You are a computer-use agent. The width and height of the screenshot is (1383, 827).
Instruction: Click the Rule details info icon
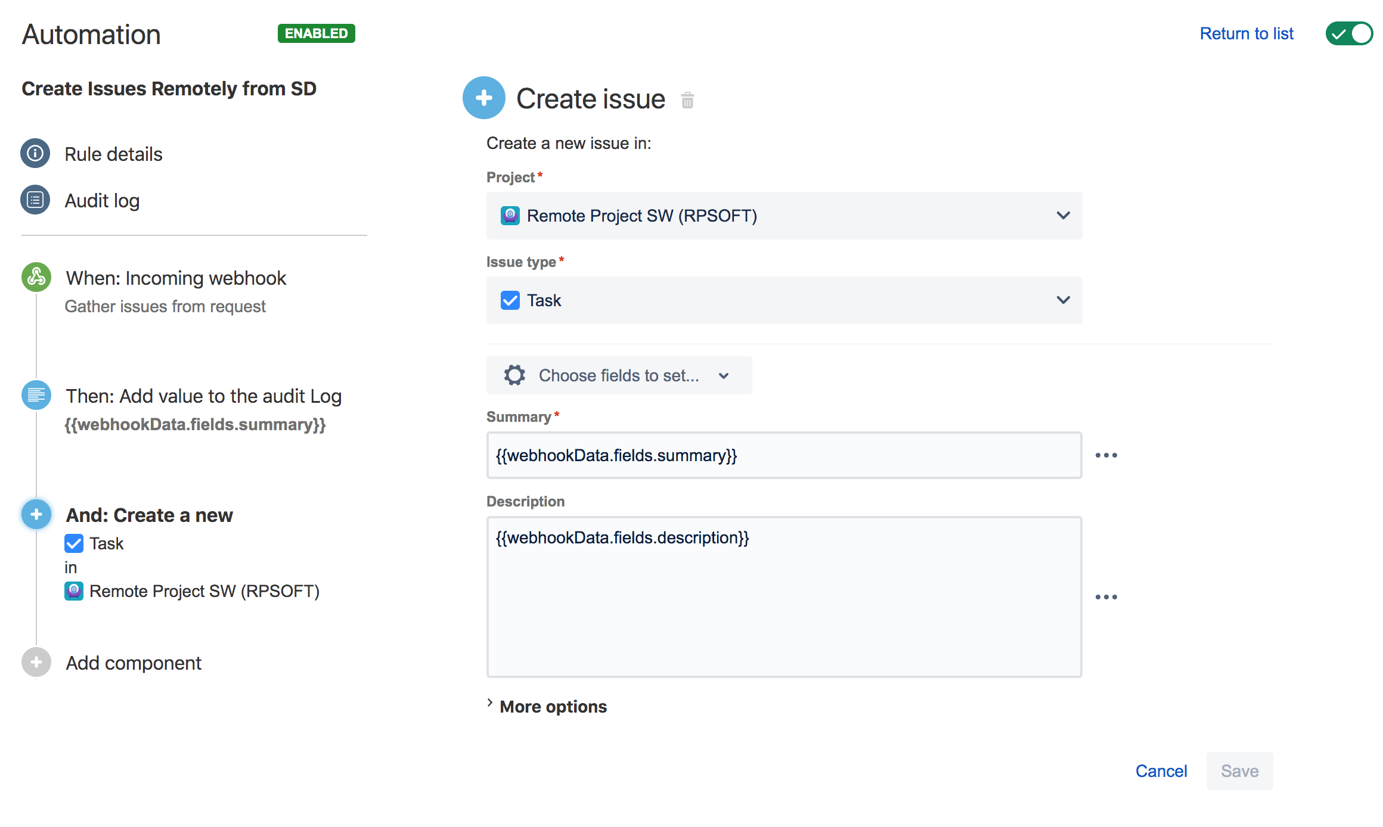coord(35,154)
